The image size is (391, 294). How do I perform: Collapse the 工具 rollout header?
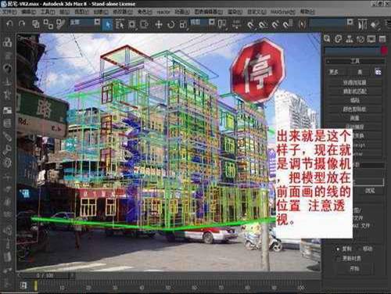tap(355, 61)
